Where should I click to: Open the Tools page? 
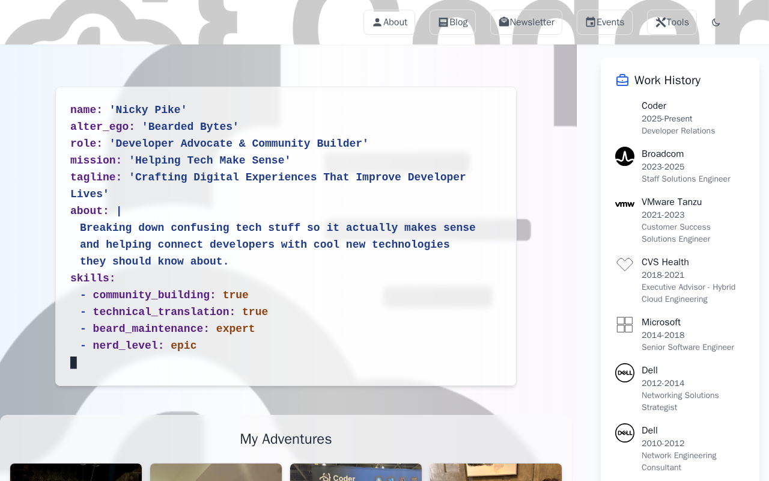tap(672, 22)
